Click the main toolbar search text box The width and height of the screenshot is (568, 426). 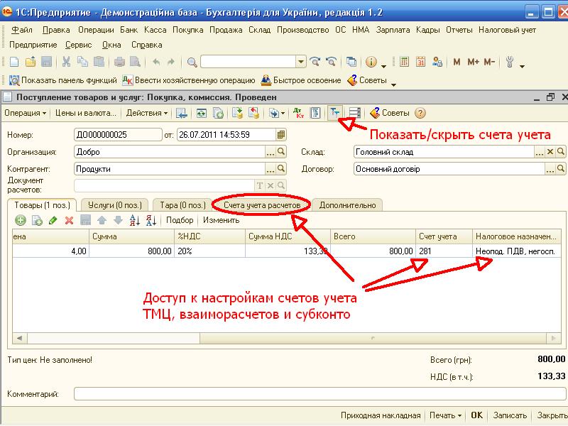(x=248, y=62)
